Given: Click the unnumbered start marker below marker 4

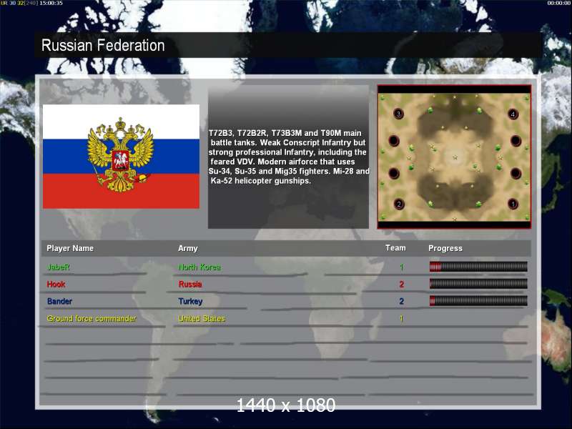Looking at the screenshot, I should (516, 140).
